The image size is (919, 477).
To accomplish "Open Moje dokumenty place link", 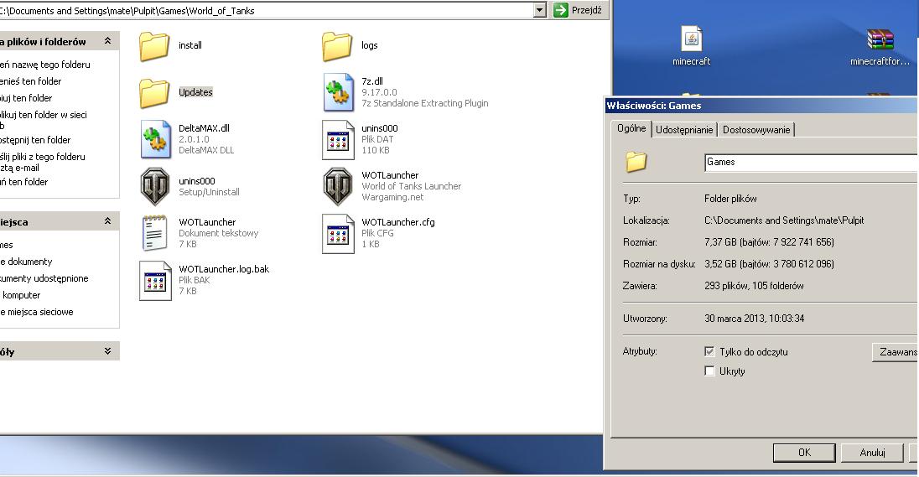I will click(x=26, y=262).
